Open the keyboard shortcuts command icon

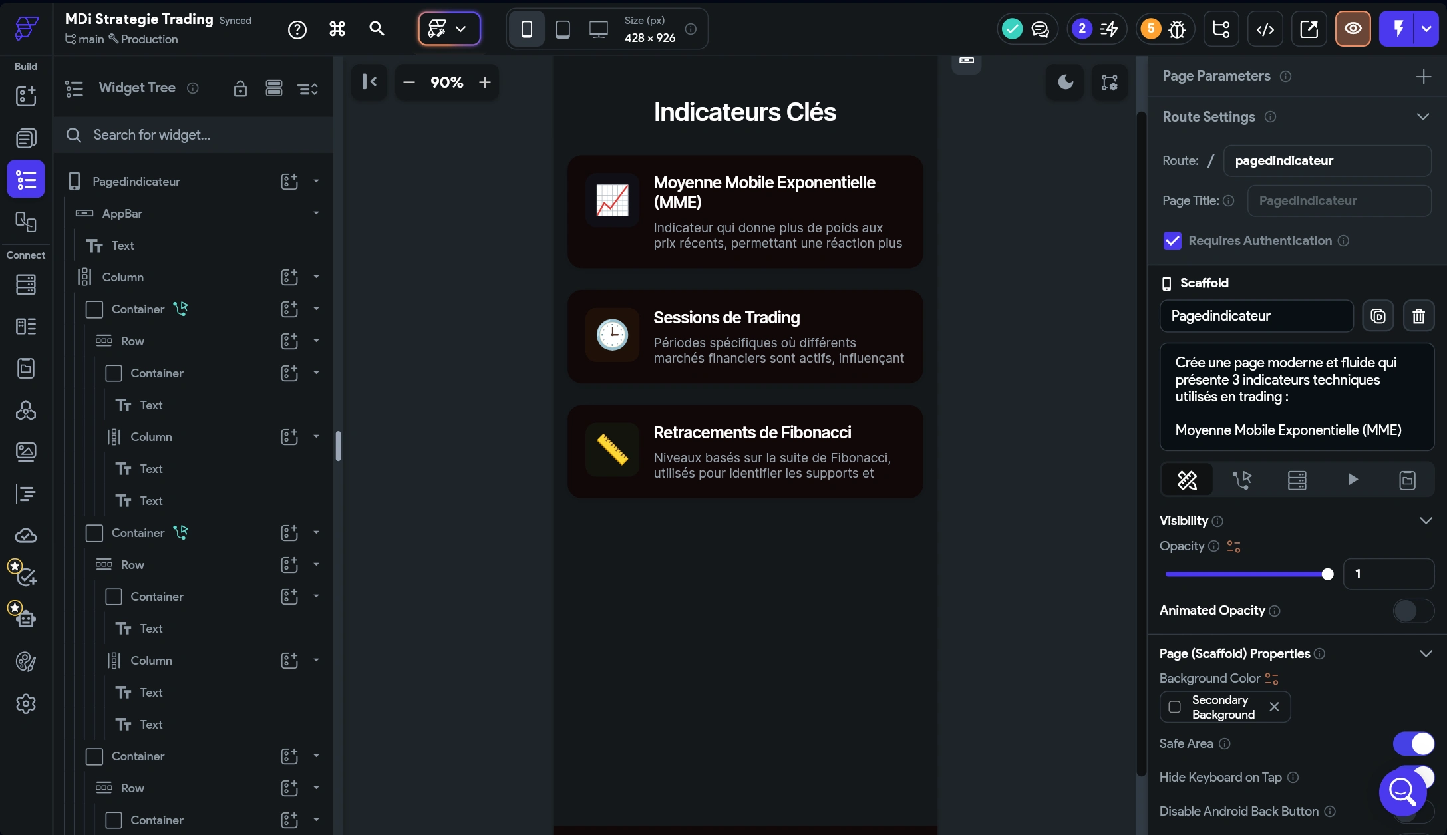pyautogui.click(x=337, y=29)
